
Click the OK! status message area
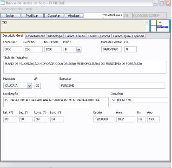73,26
